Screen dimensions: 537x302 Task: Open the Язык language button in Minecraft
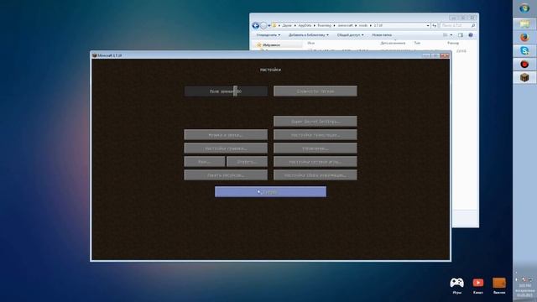coord(205,162)
